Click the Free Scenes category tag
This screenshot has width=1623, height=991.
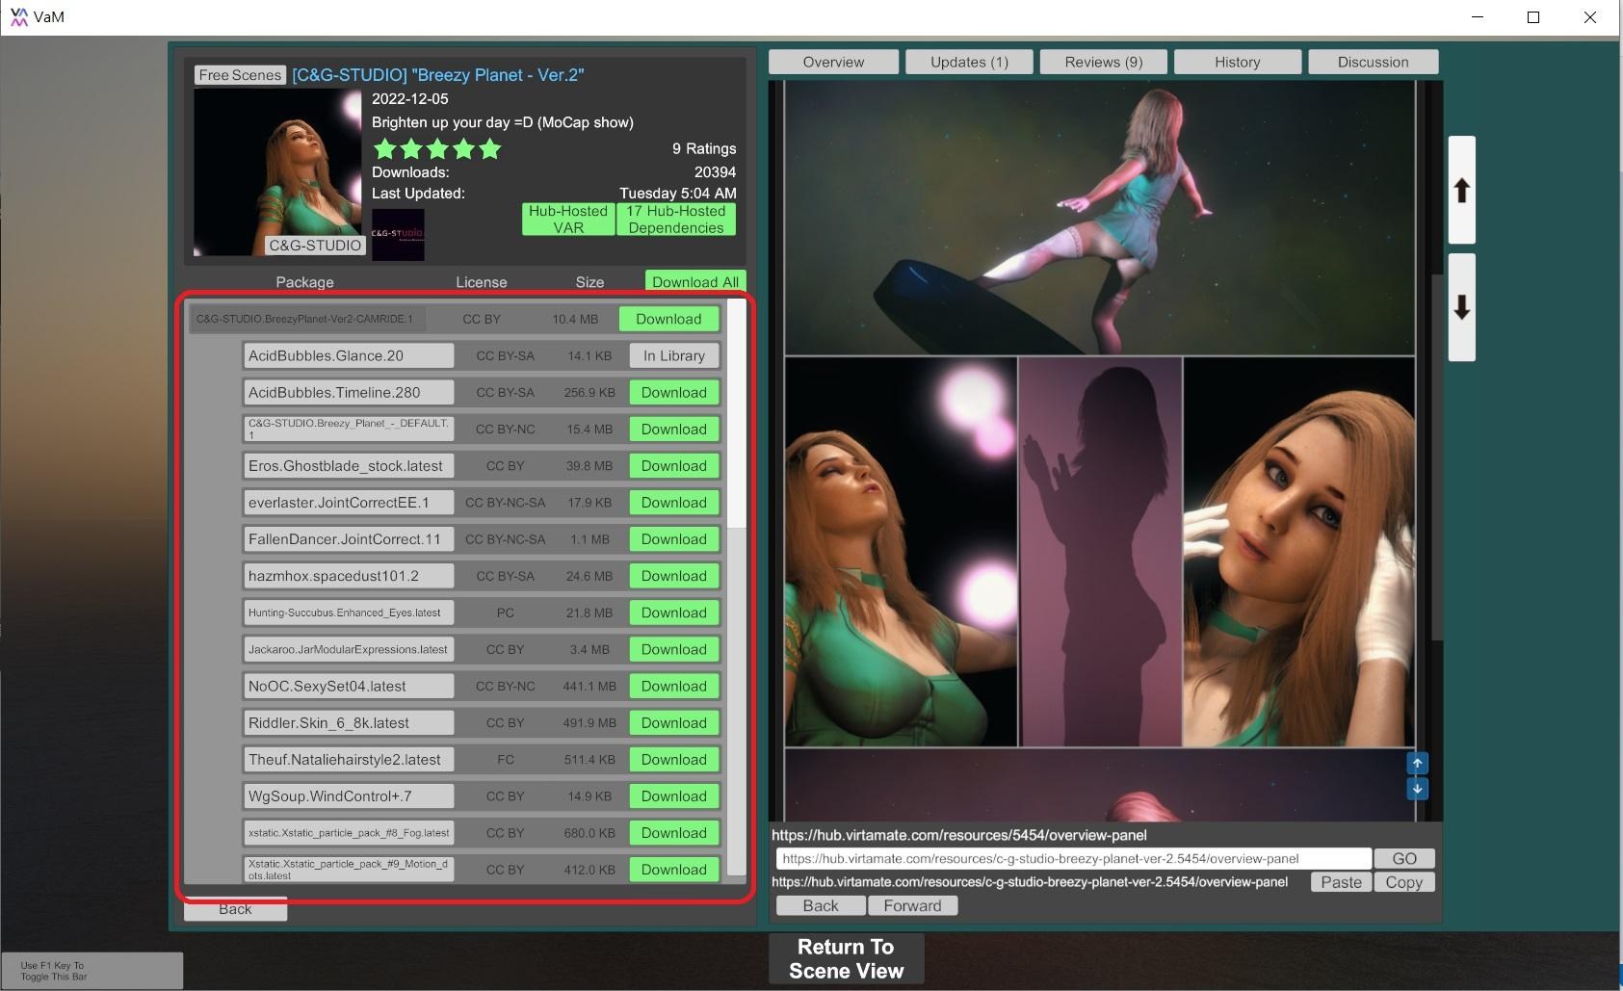coord(240,75)
